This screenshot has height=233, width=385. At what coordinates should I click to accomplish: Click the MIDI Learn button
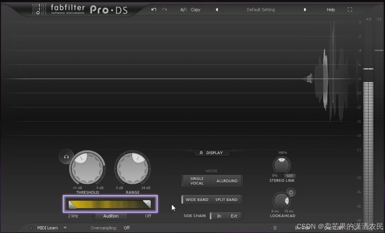tap(47, 228)
